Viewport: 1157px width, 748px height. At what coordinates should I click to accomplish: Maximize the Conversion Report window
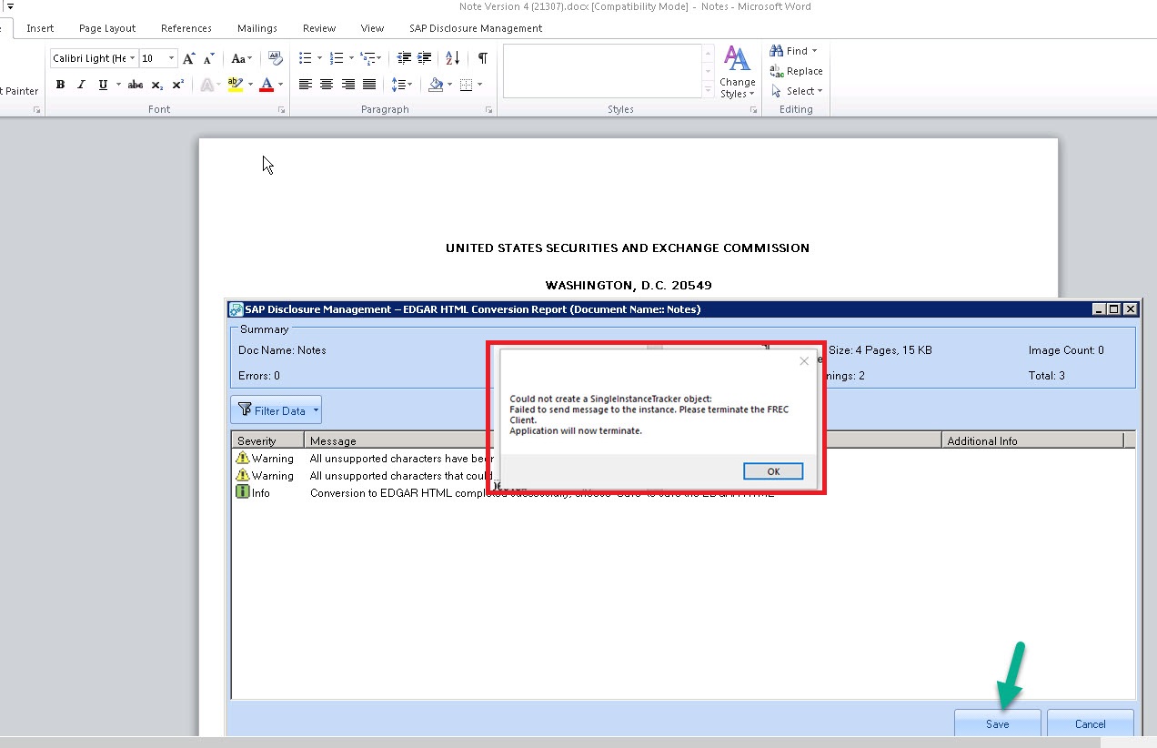tap(1114, 309)
